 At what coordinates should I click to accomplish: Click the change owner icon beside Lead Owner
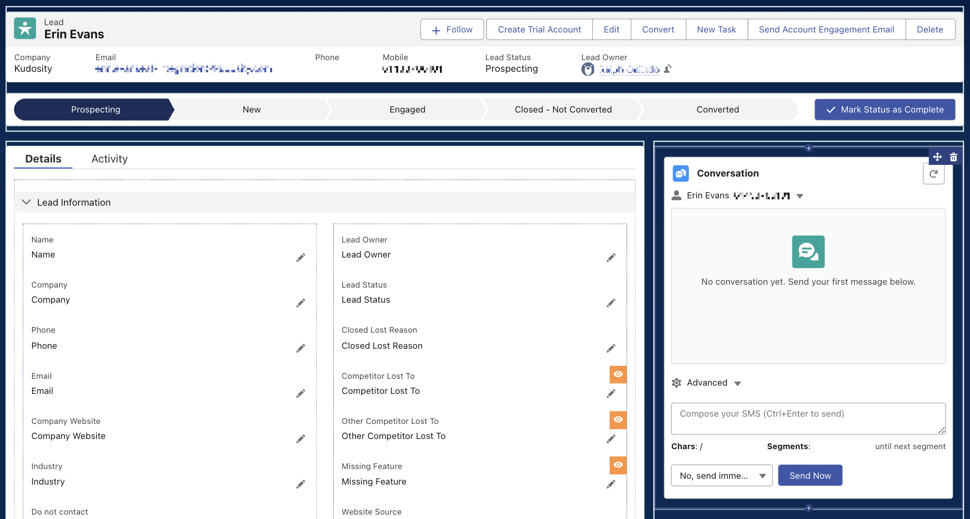coord(668,69)
